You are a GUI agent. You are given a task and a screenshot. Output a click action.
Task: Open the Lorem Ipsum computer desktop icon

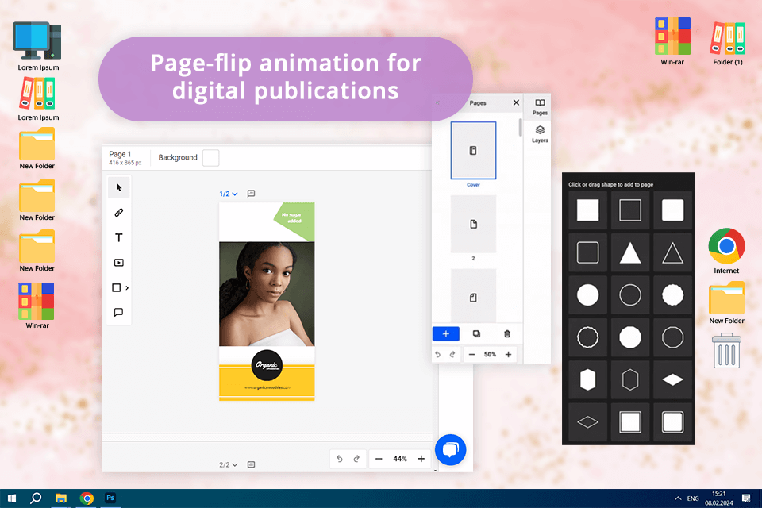pos(38,46)
